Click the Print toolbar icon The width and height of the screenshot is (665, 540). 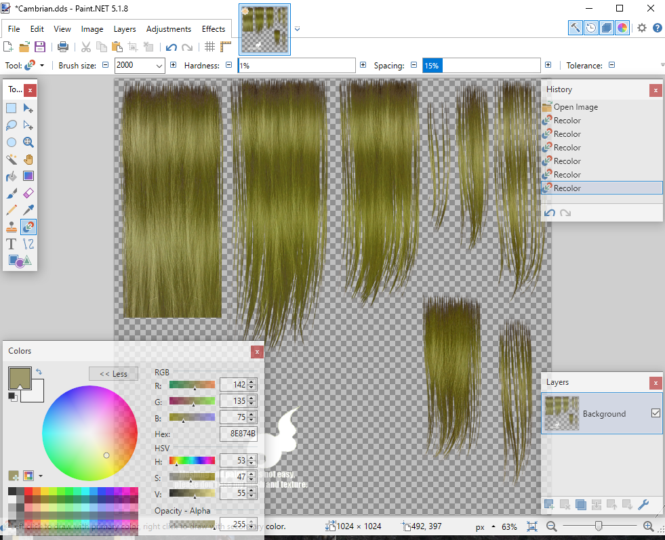pyautogui.click(x=63, y=47)
